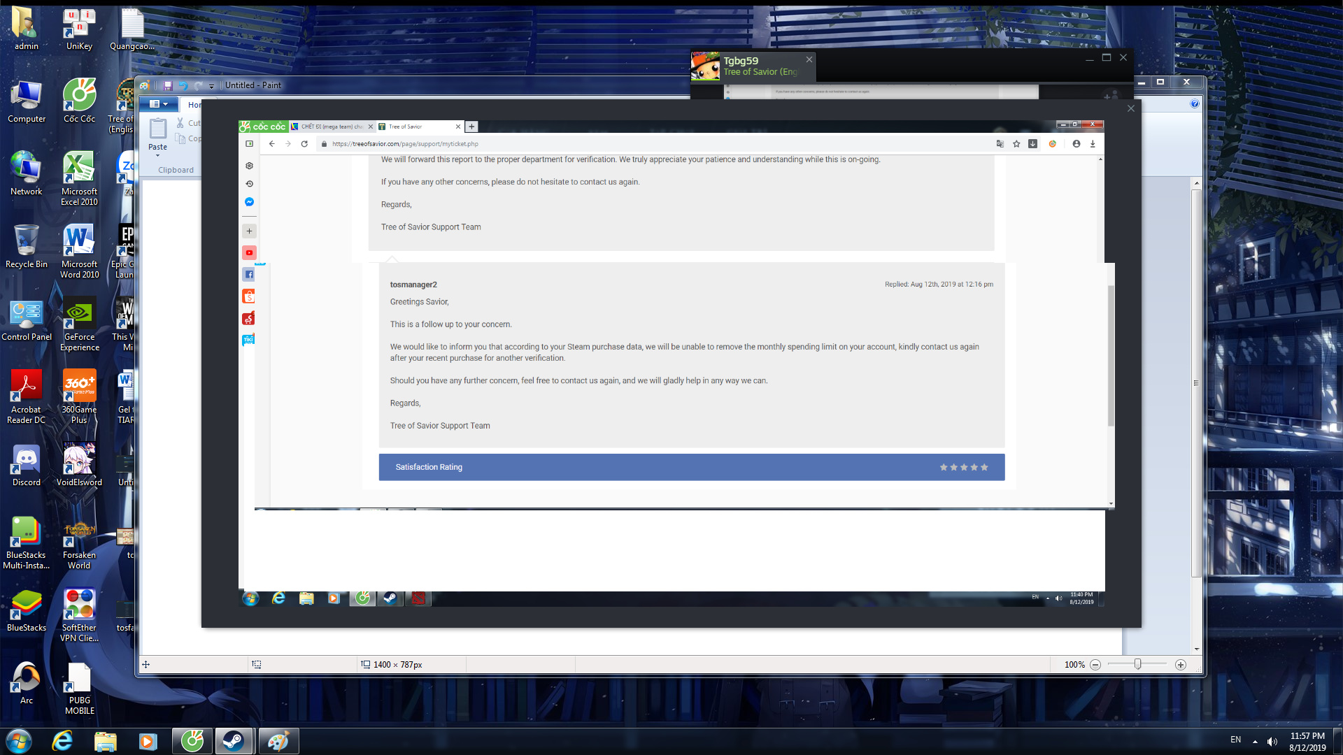1343x755 pixels.
Task: Show hidden icons arrow in system tray
Action: pos(1255,741)
